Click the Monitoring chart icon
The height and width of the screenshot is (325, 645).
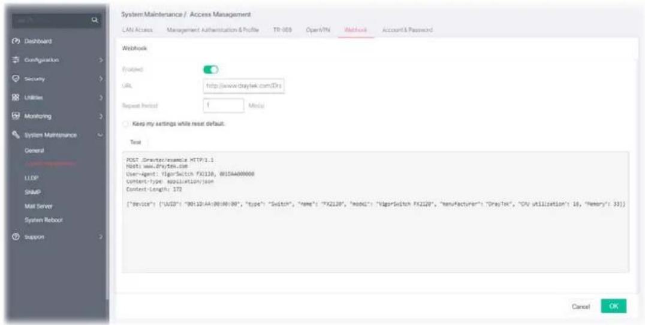point(16,116)
